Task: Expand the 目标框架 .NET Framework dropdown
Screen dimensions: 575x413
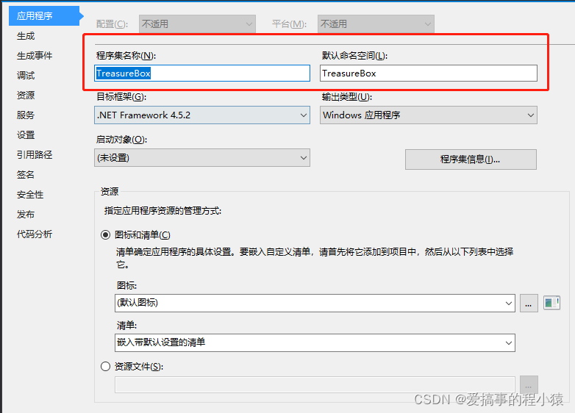Action: pos(202,115)
